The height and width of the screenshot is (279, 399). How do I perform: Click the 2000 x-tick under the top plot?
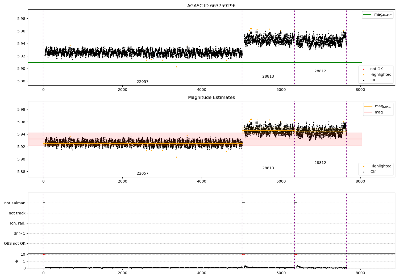point(122,90)
